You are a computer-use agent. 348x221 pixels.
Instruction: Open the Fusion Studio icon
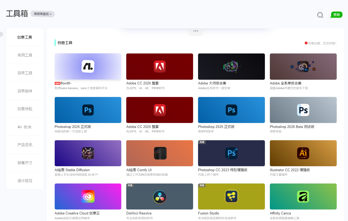tap(231, 196)
